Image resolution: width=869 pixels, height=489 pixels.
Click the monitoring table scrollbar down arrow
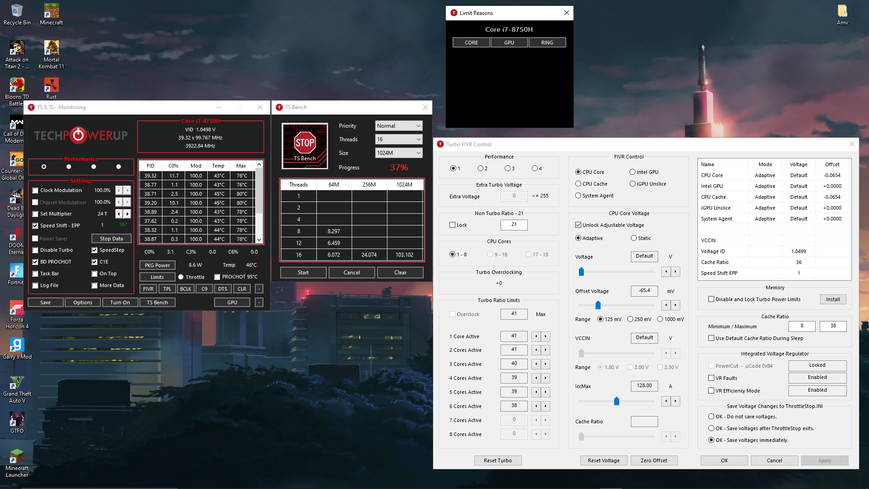[x=259, y=240]
